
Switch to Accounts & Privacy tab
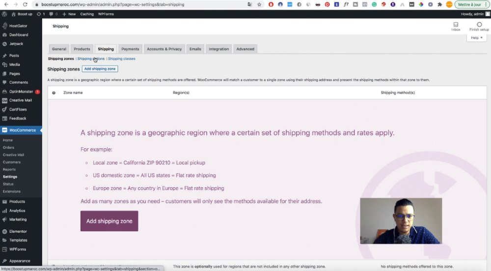coord(164,49)
